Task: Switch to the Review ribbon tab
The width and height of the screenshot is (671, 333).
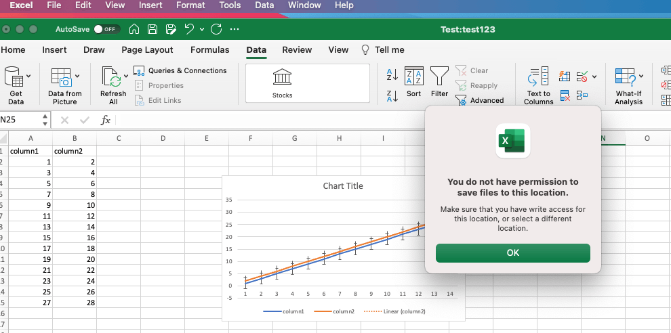Action: (x=297, y=50)
